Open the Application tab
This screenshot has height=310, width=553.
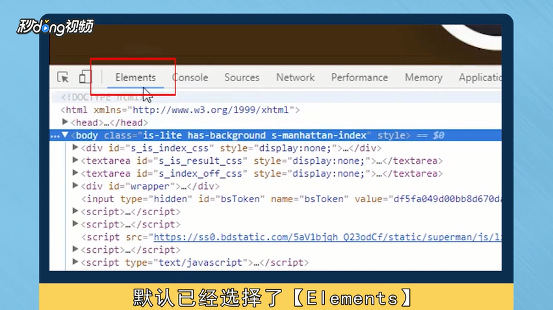pos(480,77)
